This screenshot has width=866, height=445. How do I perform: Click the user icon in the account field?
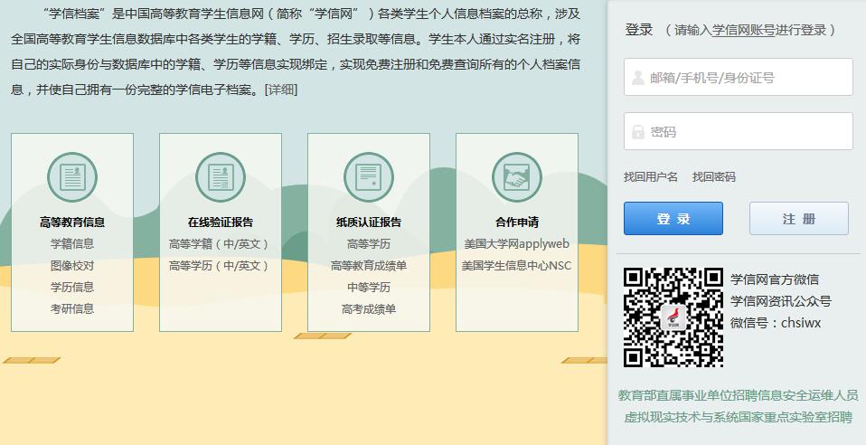(x=638, y=78)
